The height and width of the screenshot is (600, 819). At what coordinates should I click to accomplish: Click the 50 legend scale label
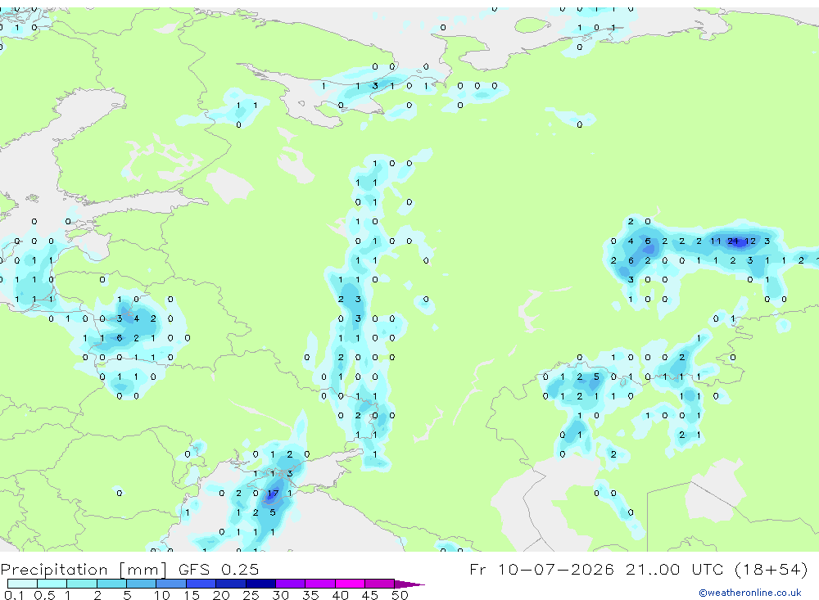pyautogui.click(x=400, y=595)
